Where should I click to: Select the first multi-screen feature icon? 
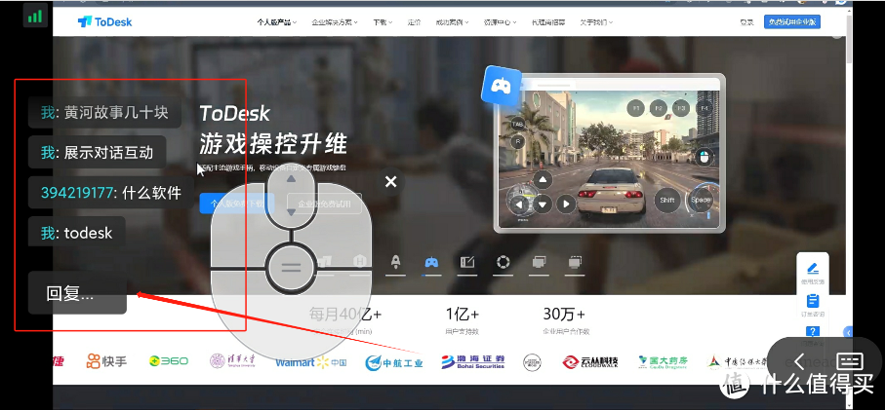(x=539, y=262)
